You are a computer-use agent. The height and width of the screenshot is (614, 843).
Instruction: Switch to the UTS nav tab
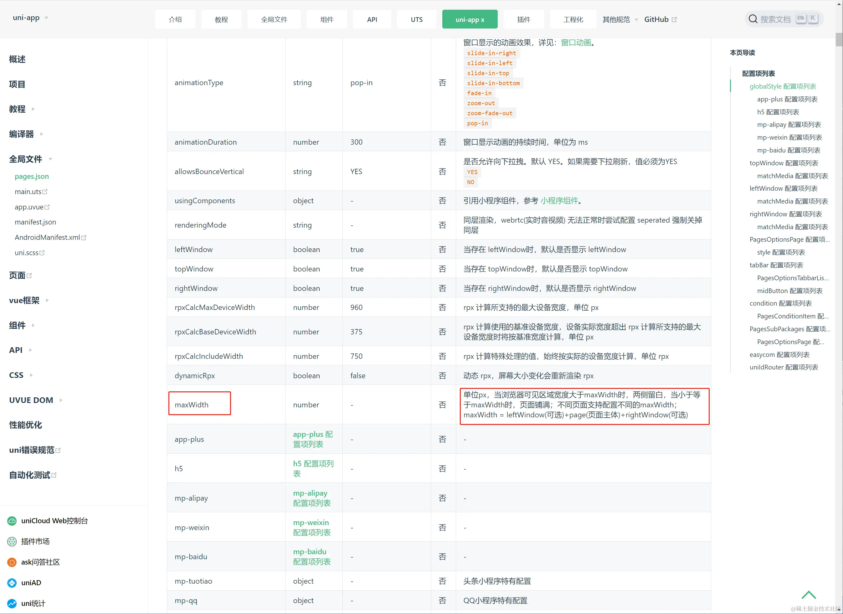(416, 19)
